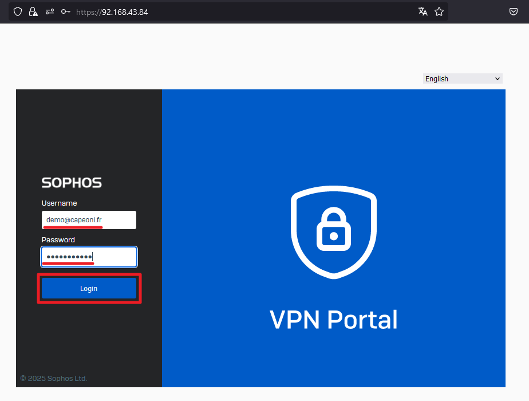This screenshot has width=529, height=401.
Task: Click the Password label text
Action: pyautogui.click(x=58, y=240)
